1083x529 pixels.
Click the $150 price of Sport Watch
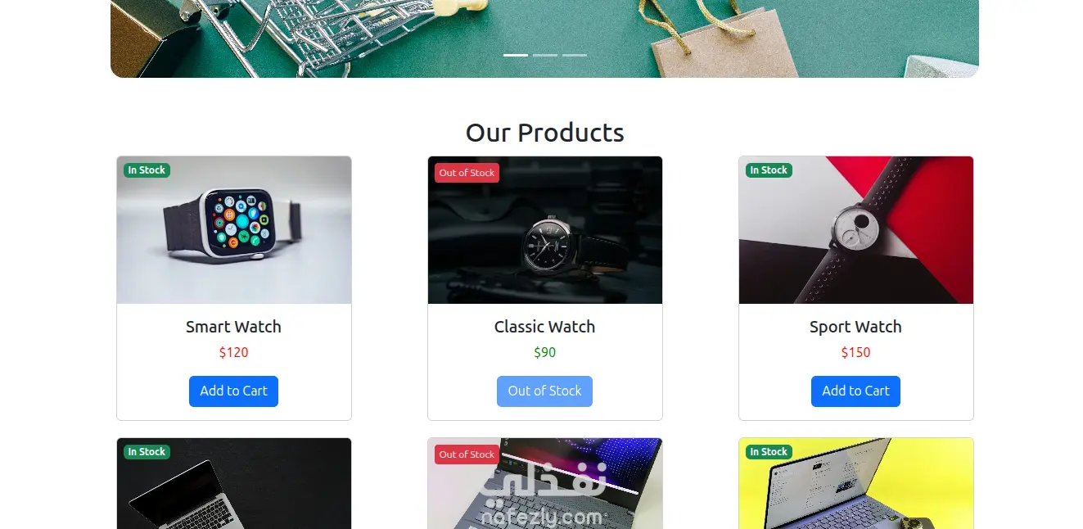(x=855, y=352)
